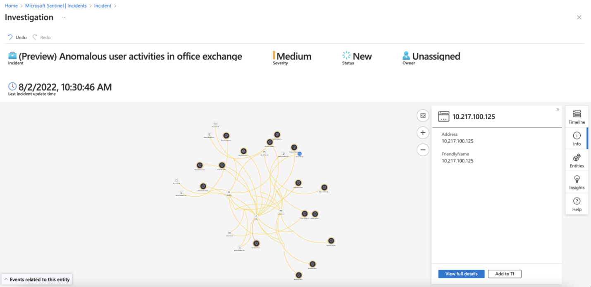The image size is (591, 287).
Task: Click View full details button
Action: [461, 274]
